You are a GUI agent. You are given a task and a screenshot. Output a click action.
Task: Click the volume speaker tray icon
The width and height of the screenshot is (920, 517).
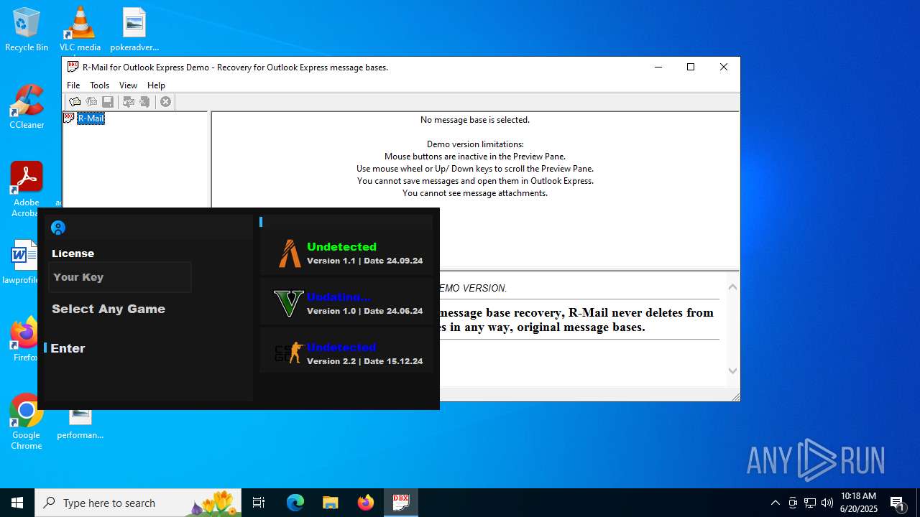point(827,503)
